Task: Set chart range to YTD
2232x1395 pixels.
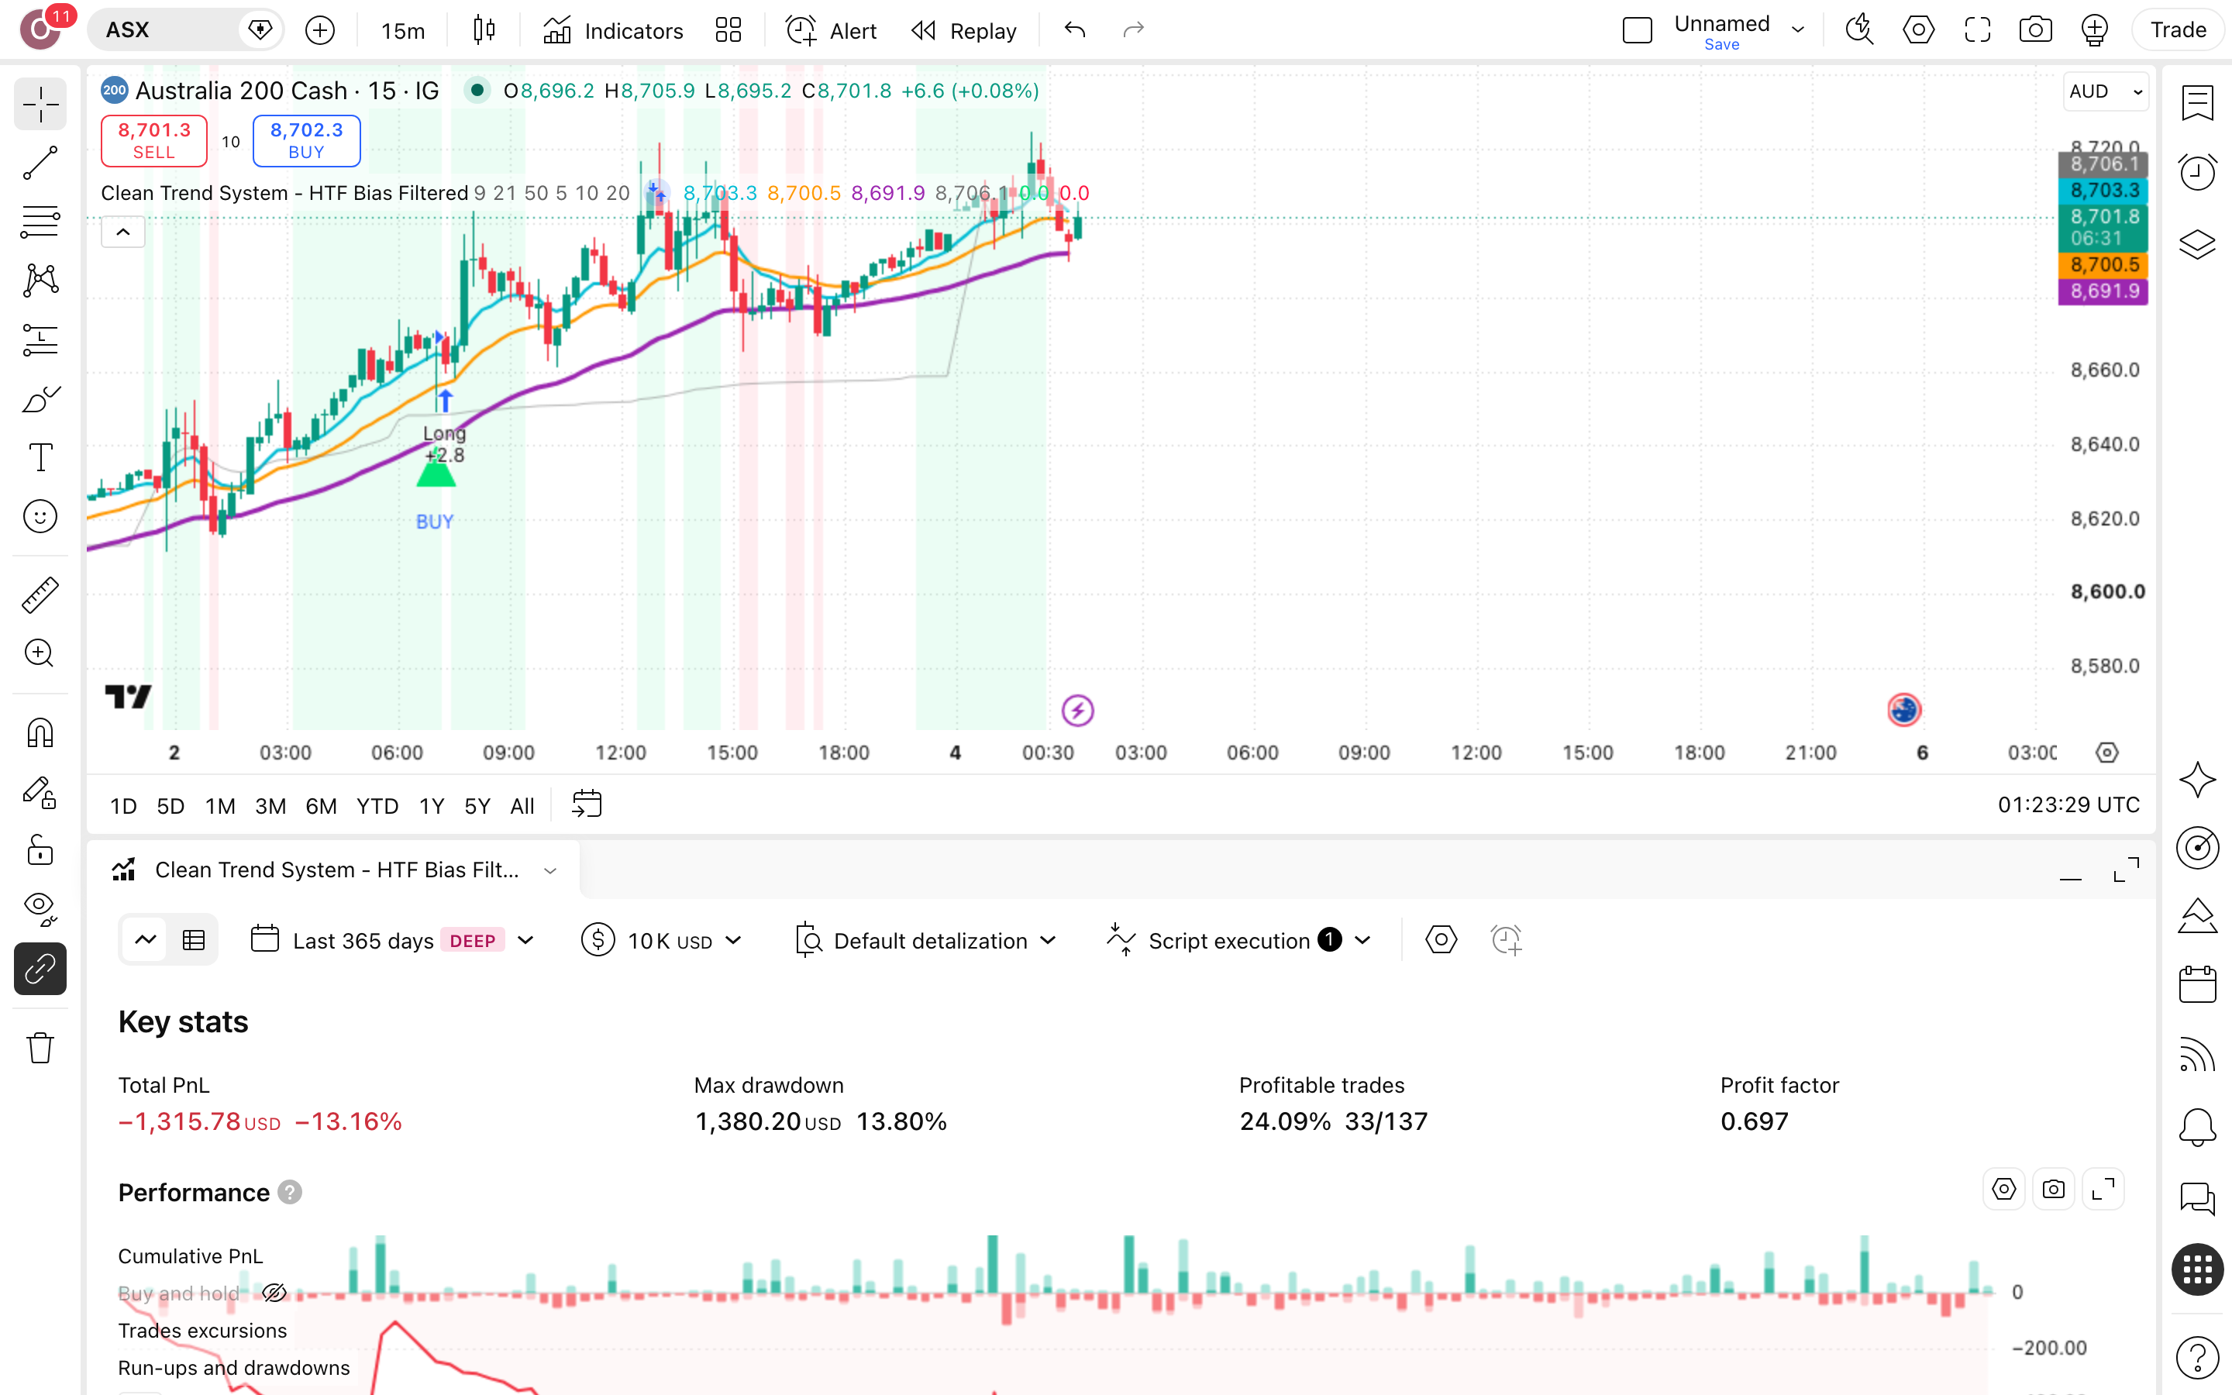Action: pyautogui.click(x=377, y=806)
